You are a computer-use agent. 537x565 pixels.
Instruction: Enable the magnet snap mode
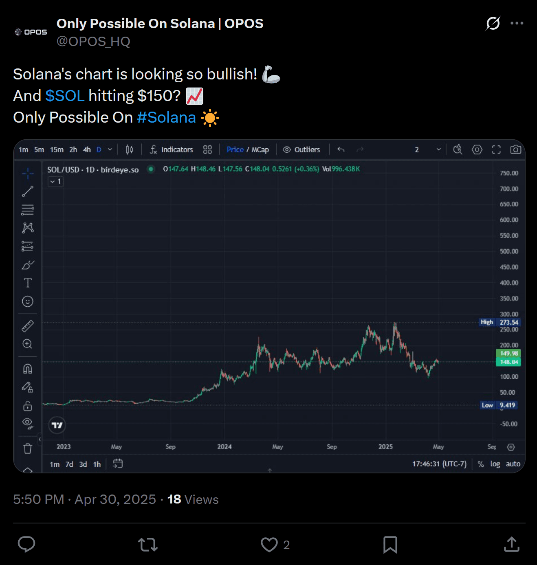(28, 369)
